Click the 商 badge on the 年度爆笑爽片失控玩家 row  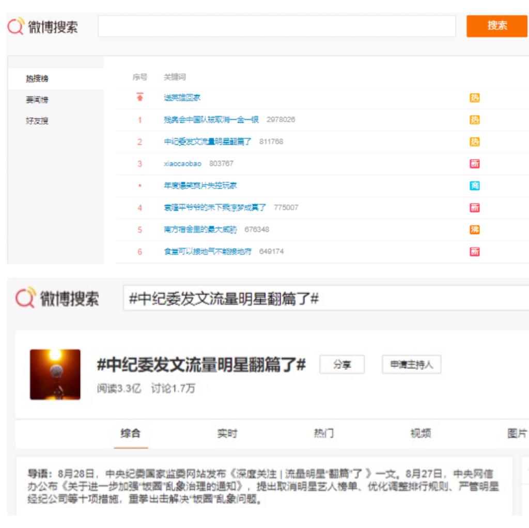click(474, 185)
